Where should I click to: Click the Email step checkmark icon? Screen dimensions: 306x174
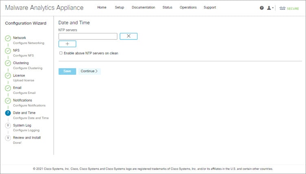point(8,88)
